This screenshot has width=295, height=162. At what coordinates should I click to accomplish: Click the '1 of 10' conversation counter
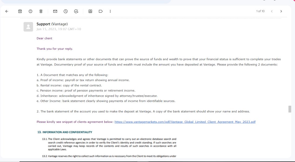tap(260, 11)
